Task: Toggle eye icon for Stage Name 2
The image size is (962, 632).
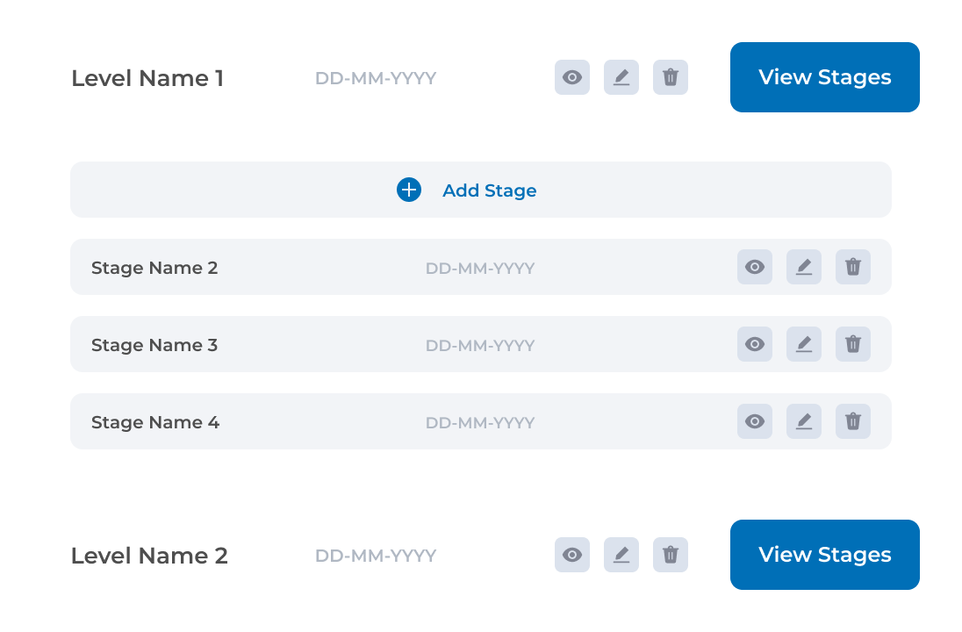Action: pyautogui.click(x=755, y=267)
